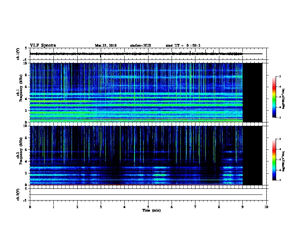Click inside the ch.1 spectrogram image
The width and height of the screenshot is (300, 232).
136,92
